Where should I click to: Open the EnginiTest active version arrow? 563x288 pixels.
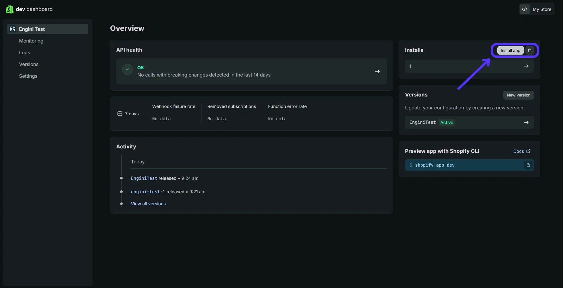pyautogui.click(x=526, y=122)
